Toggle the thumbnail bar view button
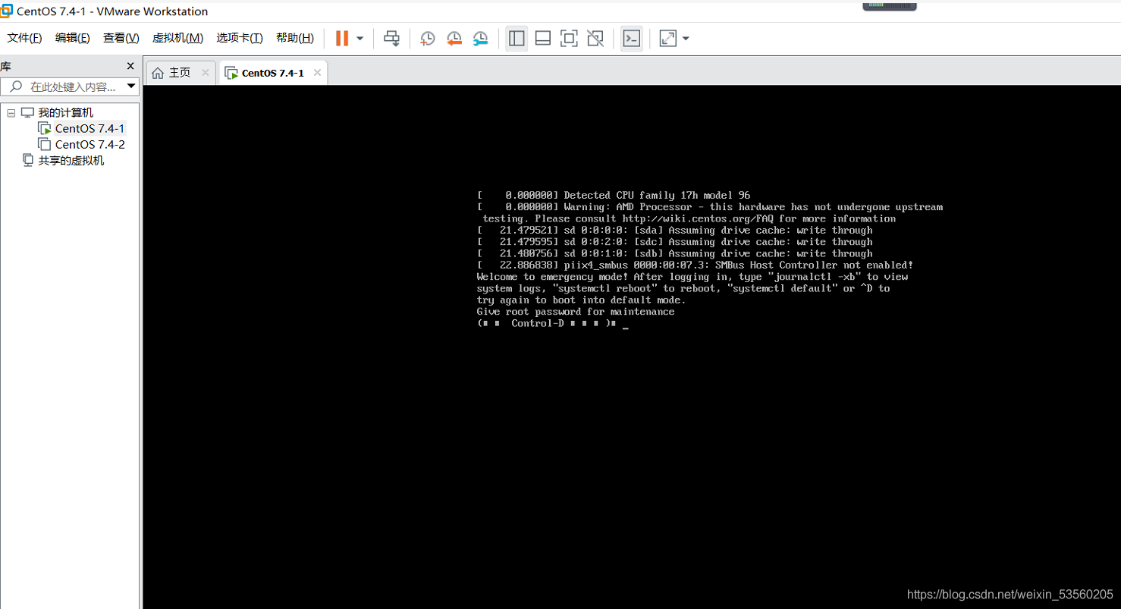 [542, 39]
